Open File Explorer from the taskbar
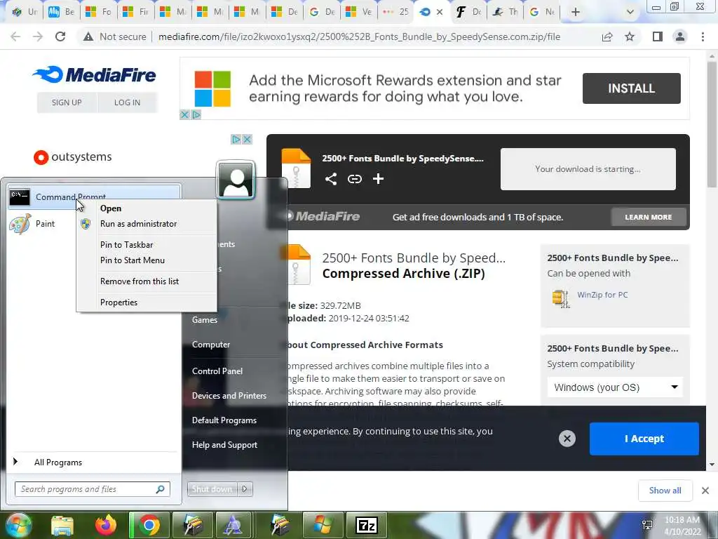This screenshot has height=539, width=718. point(62,525)
